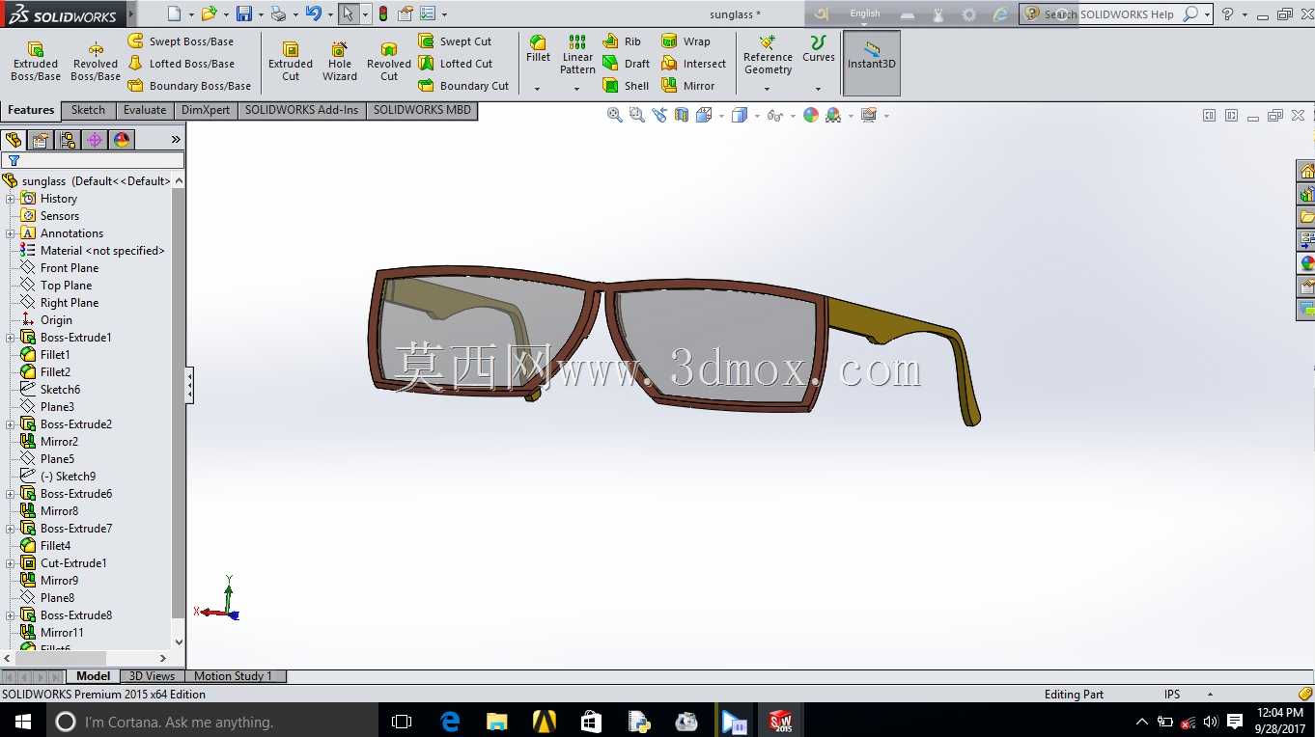
Task: Open the DisplayManager panel tab
Action: pos(122,140)
